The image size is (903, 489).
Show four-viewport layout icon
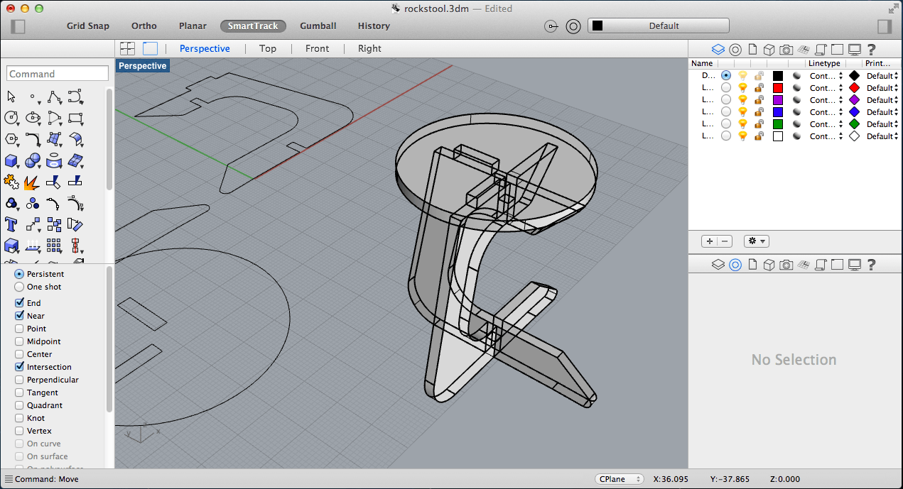point(128,48)
